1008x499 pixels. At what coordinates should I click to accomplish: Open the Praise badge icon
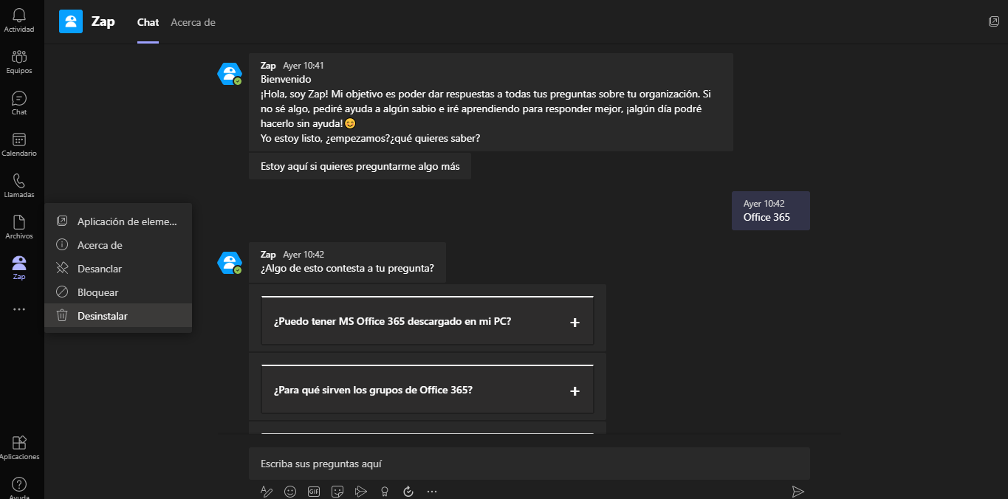point(385,491)
